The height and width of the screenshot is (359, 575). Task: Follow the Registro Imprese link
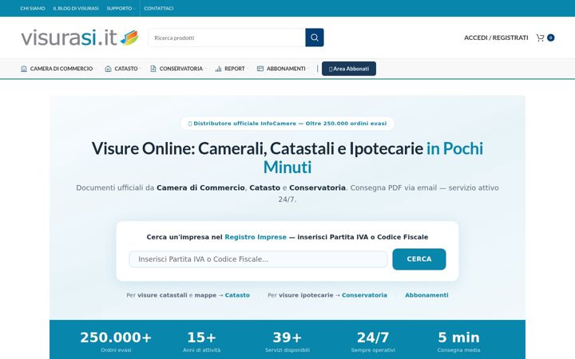pyautogui.click(x=256, y=237)
